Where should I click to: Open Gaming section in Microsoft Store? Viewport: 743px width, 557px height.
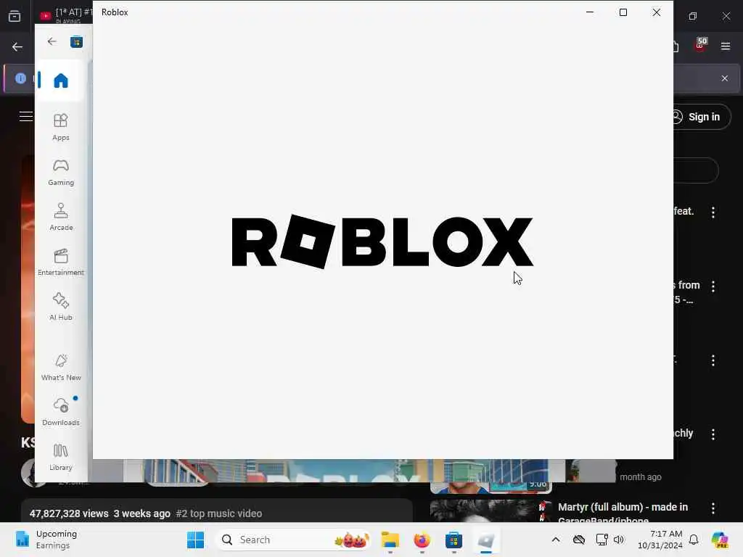pos(61,173)
